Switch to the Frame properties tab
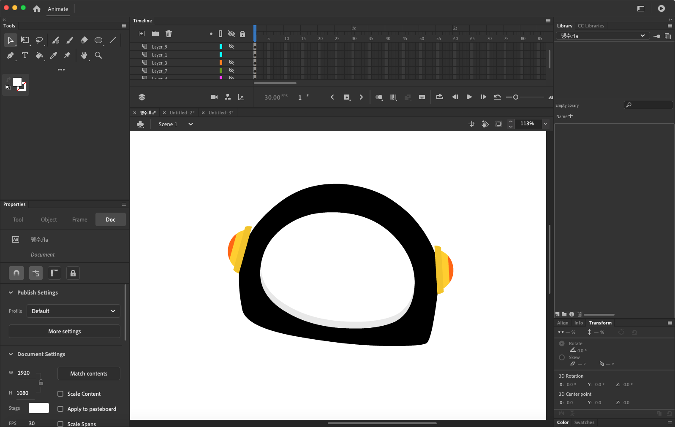The image size is (675, 427). pyautogui.click(x=80, y=219)
